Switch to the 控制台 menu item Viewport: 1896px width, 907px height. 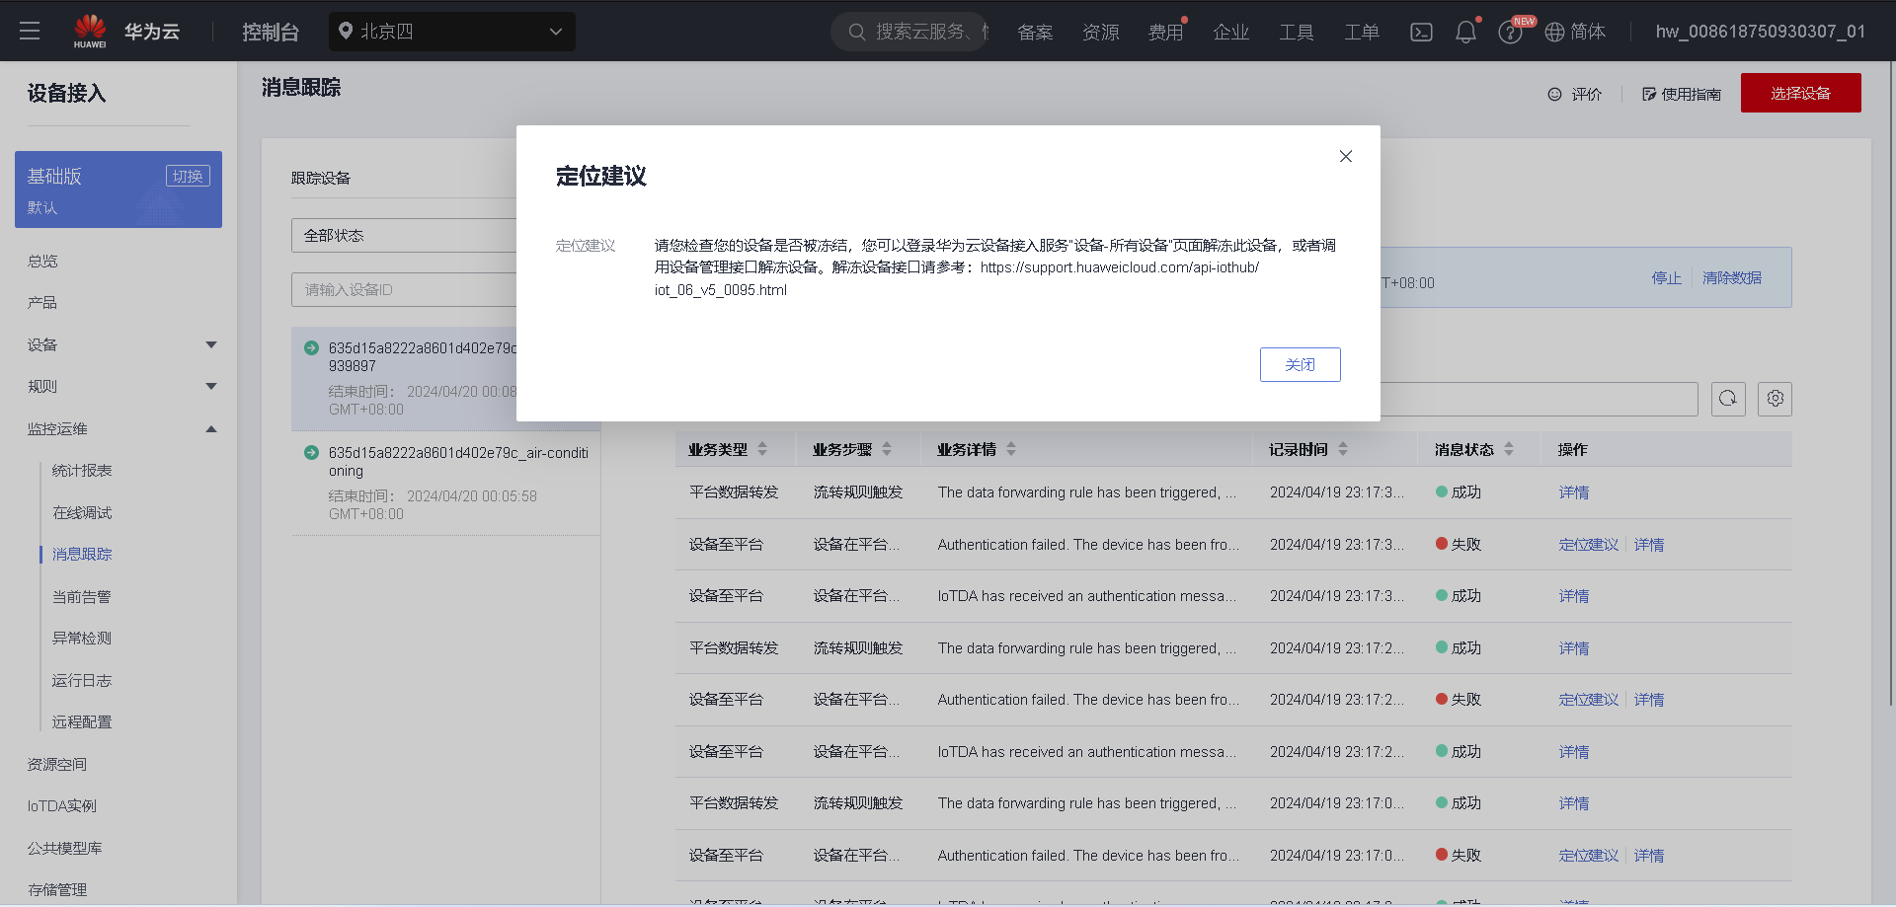271,31
